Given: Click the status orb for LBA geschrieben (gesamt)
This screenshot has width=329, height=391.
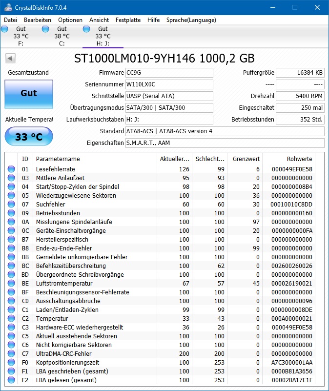Looking at the screenshot, I should pyautogui.click(x=11, y=371).
